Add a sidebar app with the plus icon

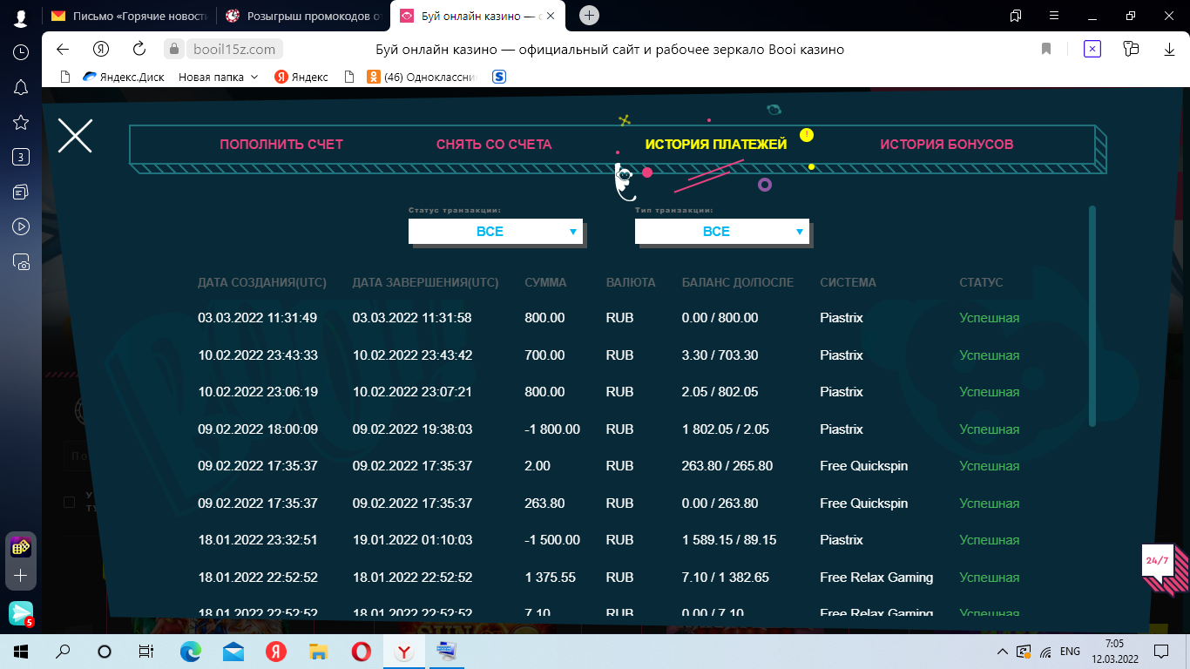click(21, 576)
